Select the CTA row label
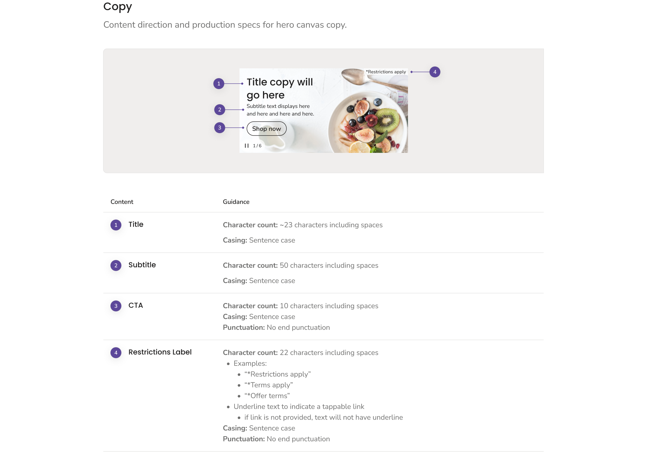 click(136, 305)
